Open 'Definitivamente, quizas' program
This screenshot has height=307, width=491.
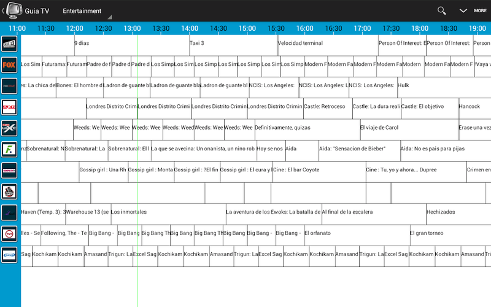pyautogui.click(x=307, y=130)
